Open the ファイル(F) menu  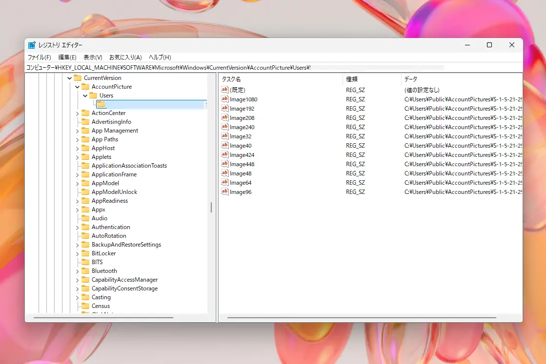coord(40,57)
